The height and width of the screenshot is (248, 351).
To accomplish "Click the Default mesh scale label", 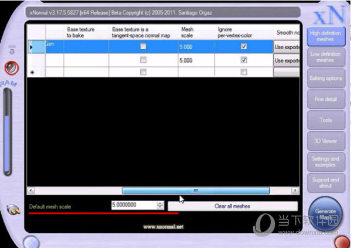I will tap(50, 207).
